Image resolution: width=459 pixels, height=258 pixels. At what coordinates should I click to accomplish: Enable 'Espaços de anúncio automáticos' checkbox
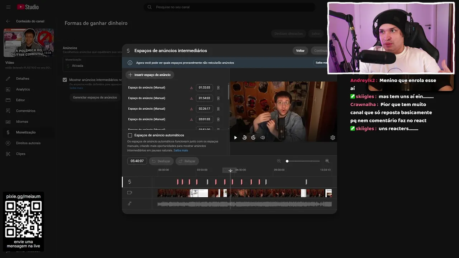point(130,135)
